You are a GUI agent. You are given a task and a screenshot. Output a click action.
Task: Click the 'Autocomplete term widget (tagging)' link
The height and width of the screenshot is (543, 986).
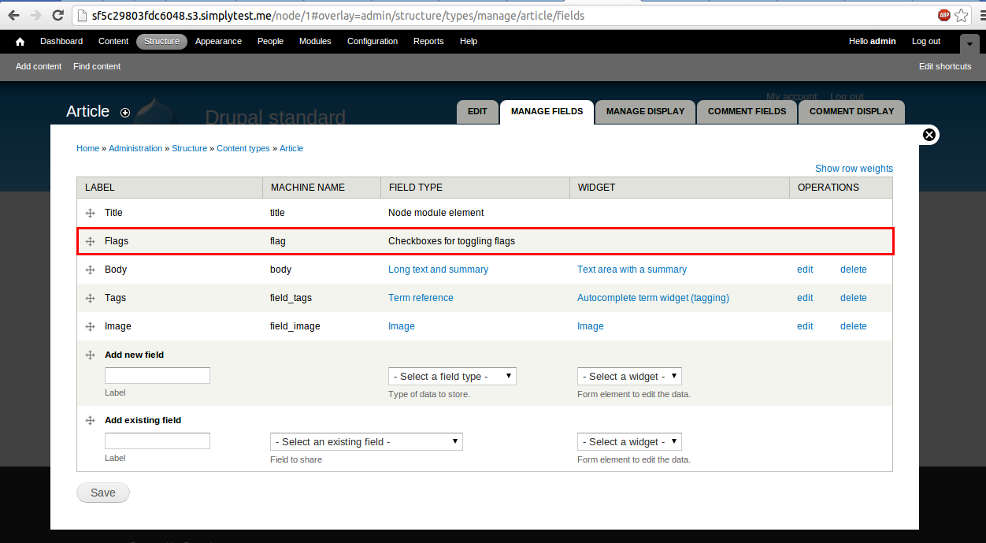pos(653,298)
